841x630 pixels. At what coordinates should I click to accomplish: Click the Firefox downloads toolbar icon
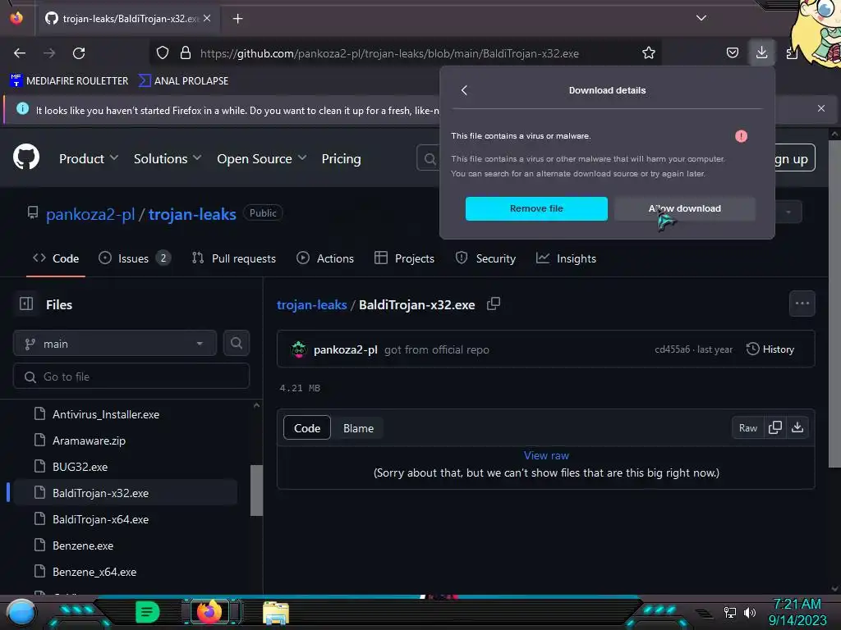pyautogui.click(x=761, y=52)
